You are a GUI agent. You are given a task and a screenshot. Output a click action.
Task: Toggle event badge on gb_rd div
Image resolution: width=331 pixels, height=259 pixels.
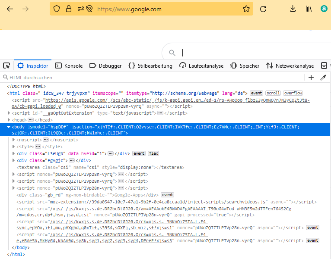point(167,195)
